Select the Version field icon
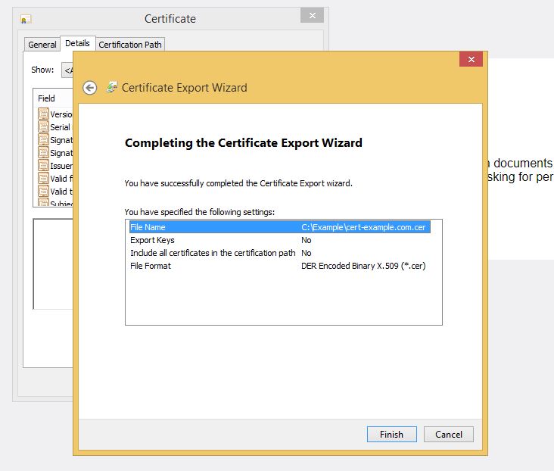Screen dimensions: 554x471 pyautogui.click(x=44, y=114)
